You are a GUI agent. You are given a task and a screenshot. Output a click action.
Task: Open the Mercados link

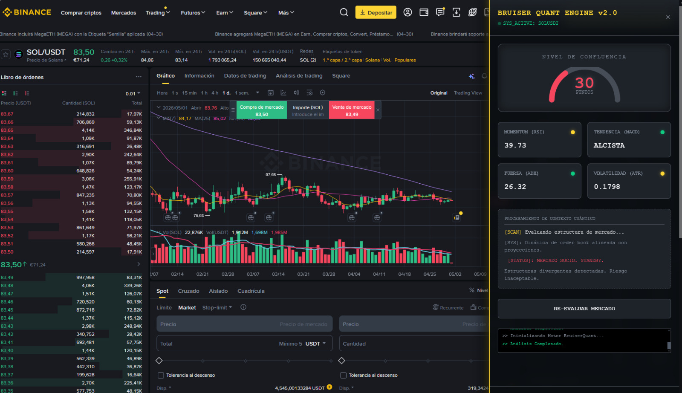(124, 13)
